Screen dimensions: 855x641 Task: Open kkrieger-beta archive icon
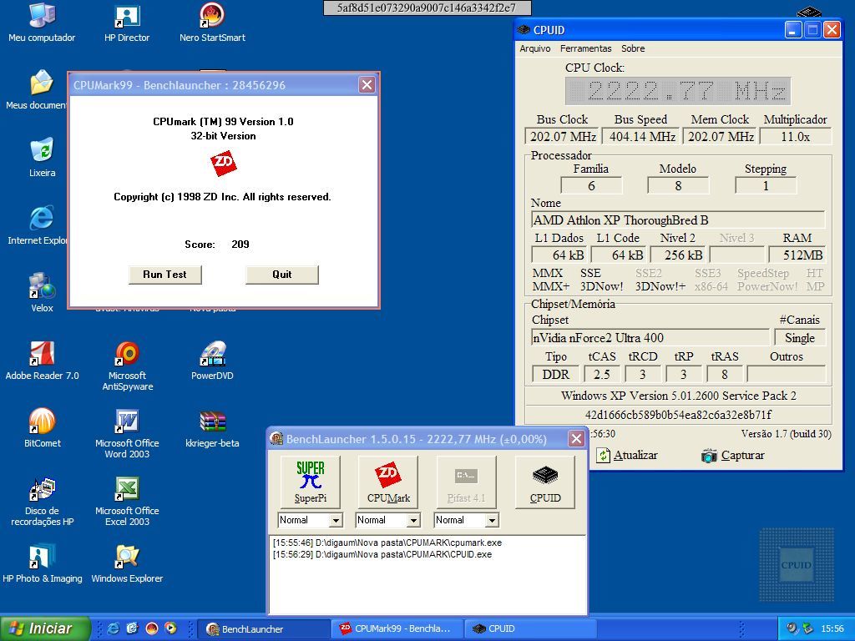click(212, 428)
